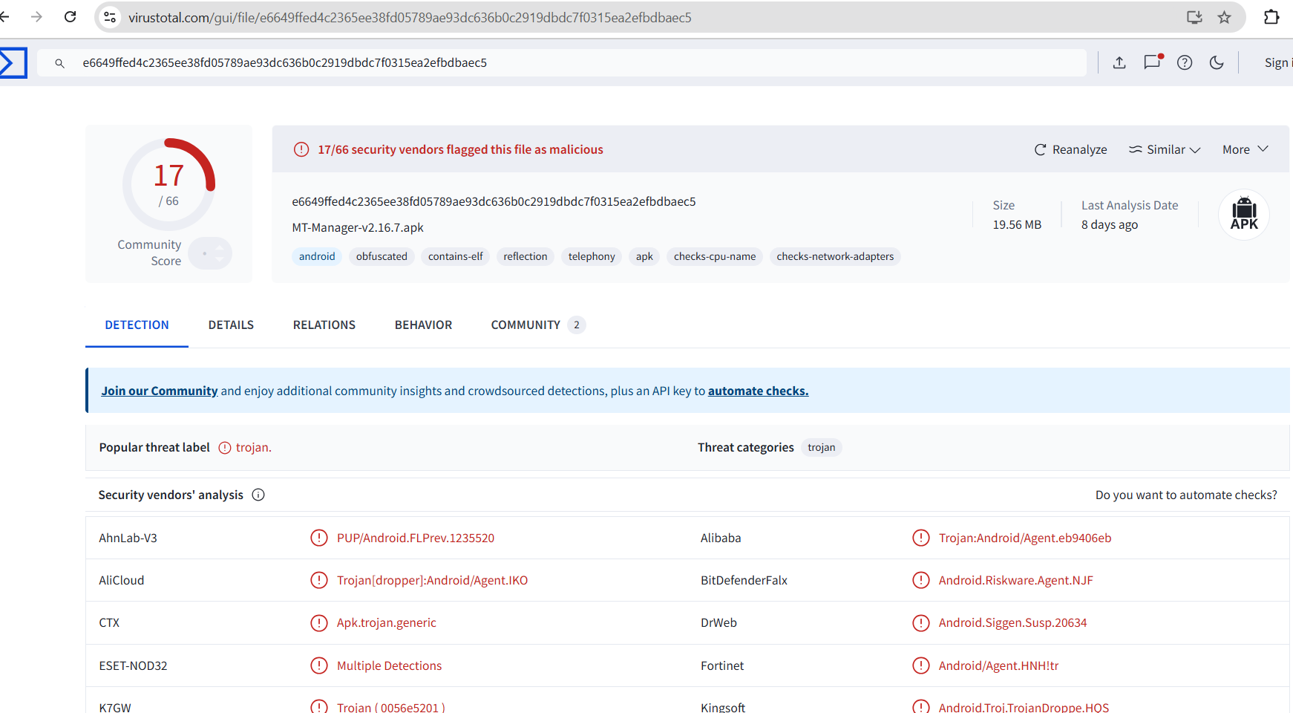
Task: Click Trojan[dropper]:Android/Agent.IKO detection text
Action: coord(432,580)
